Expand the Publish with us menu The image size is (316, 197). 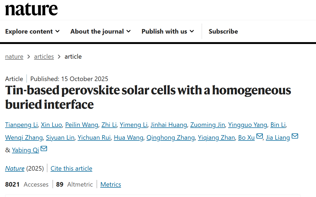click(x=167, y=31)
